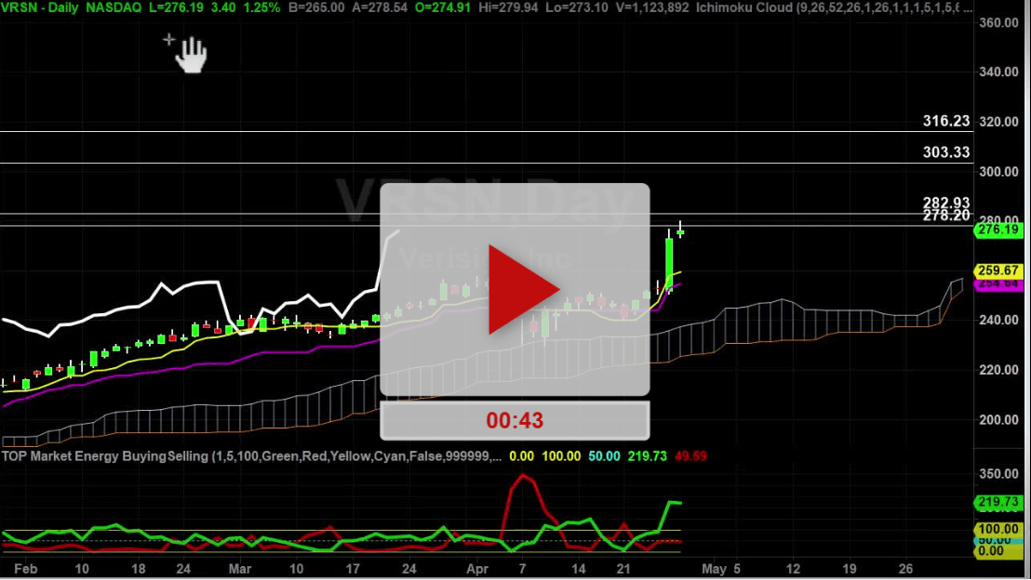Click the B=265.00 bid reading

coord(316,7)
